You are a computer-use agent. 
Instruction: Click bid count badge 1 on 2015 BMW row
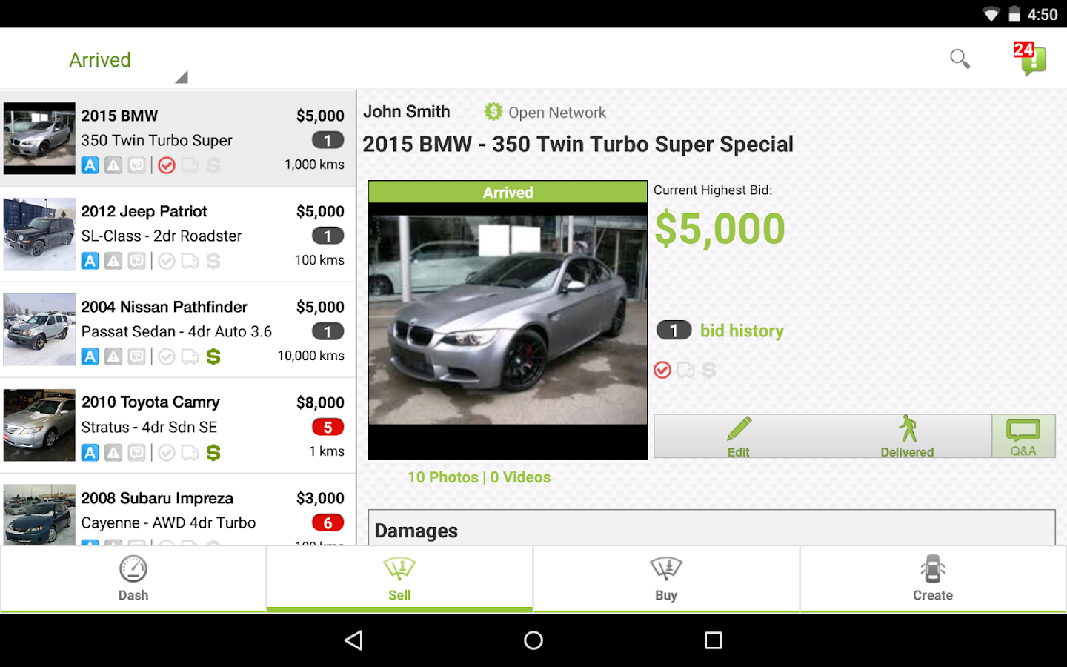[x=328, y=140]
